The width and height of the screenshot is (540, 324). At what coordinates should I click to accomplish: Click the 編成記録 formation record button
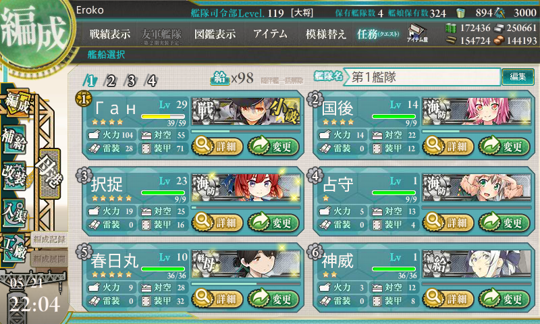pyautogui.click(x=49, y=240)
